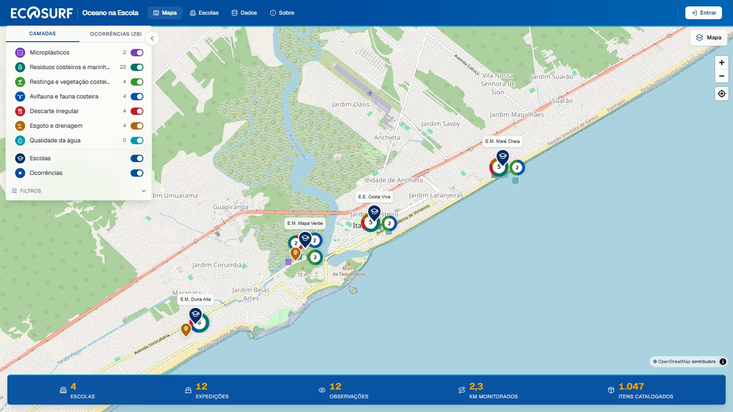Turn off the Esgoto e drenagem switch
Image resolution: width=733 pixels, height=412 pixels.
[x=137, y=126]
